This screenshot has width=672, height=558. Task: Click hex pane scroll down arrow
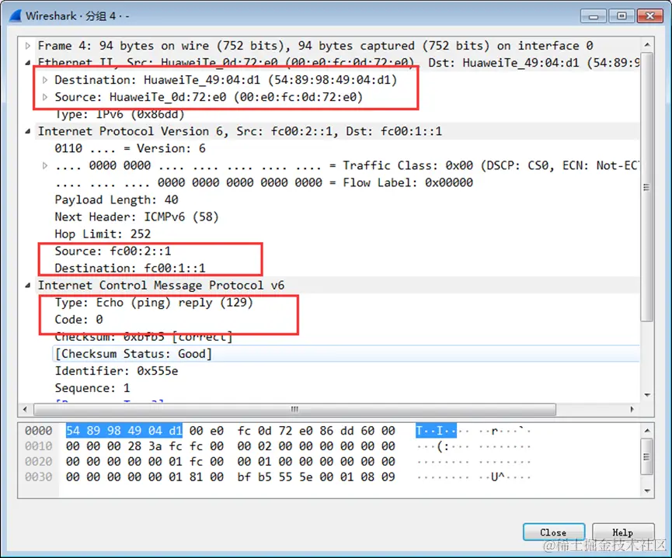[647, 490]
